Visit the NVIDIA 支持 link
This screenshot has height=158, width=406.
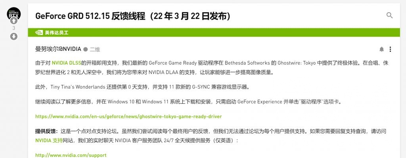49,140
